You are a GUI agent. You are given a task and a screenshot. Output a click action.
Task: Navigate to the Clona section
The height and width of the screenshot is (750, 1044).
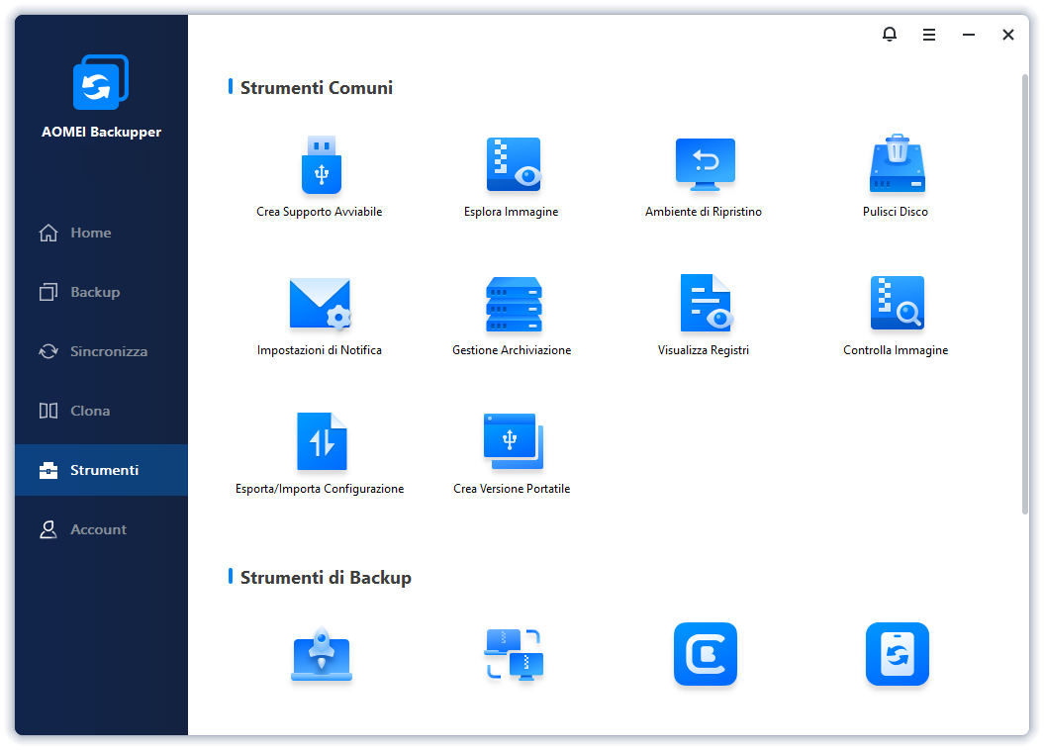tap(90, 411)
